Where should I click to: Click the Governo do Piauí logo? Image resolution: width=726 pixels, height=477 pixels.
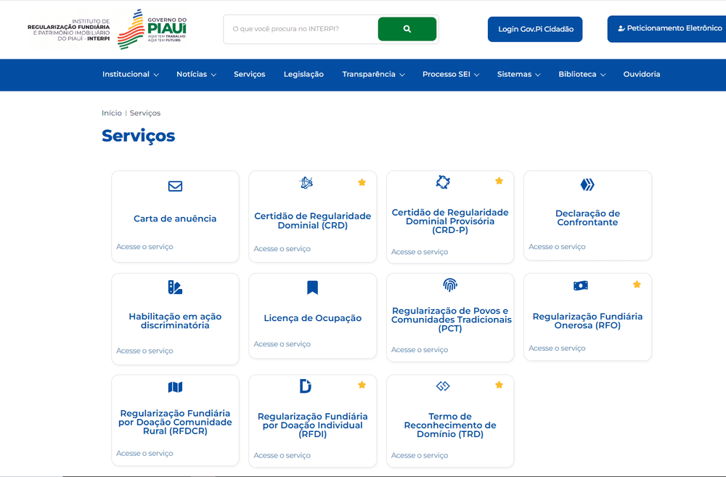(152, 29)
